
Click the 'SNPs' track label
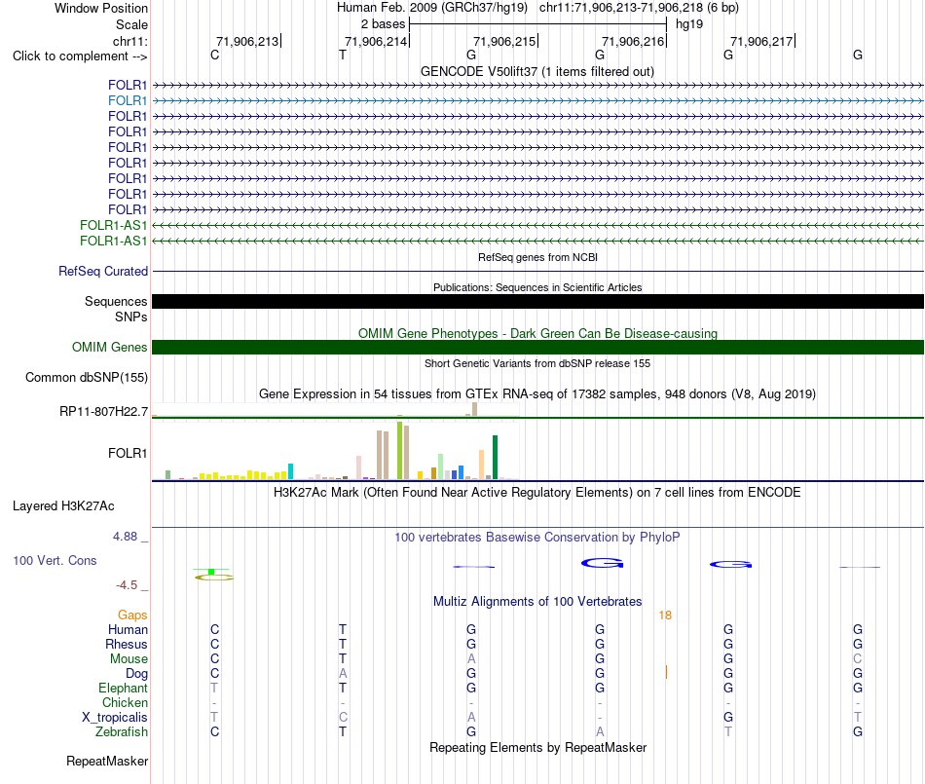point(131,317)
